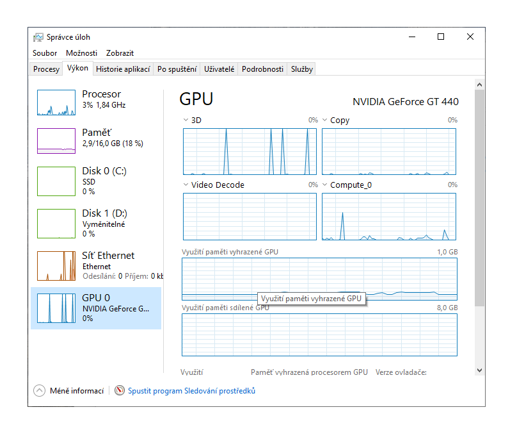Click the Vyměnitelné label under Disk 1
The height and width of the screenshot is (430, 517).
[104, 224]
